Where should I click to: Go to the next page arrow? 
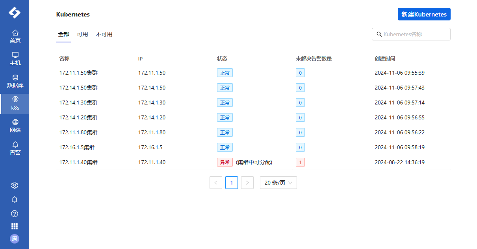[x=247, y=183]
